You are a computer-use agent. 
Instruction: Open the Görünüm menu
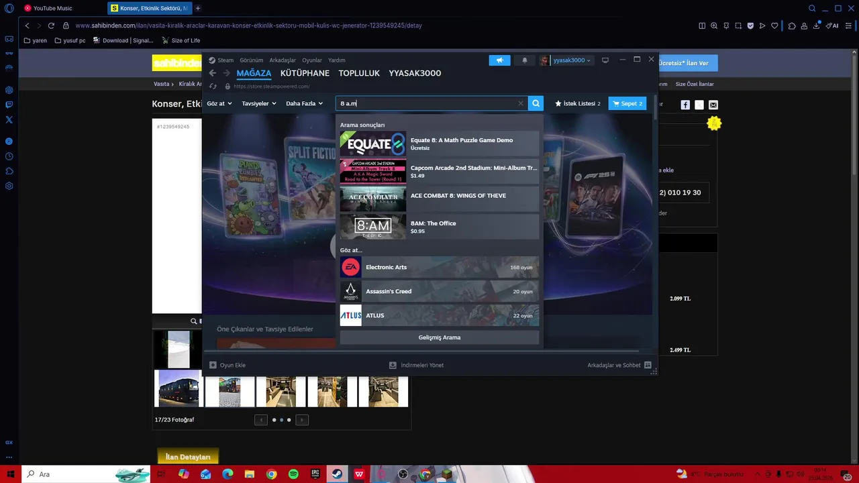[252, 60]
